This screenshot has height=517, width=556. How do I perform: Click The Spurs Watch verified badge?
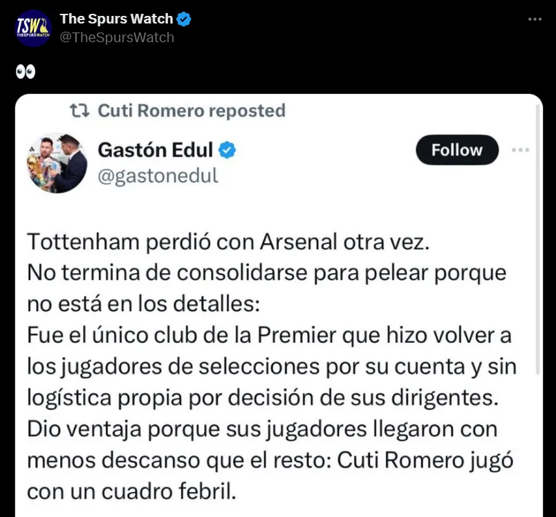184,19
